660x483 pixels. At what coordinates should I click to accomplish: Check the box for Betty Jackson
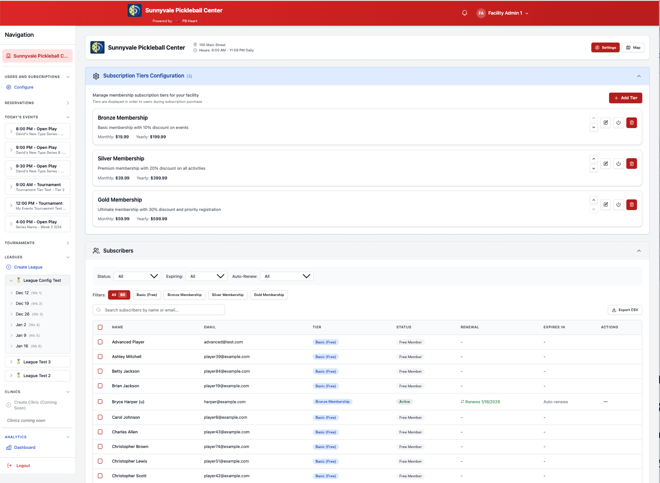point(100,371)
